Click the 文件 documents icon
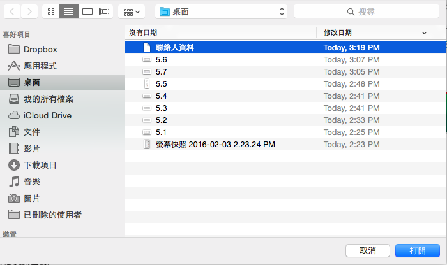 (14, 132)
